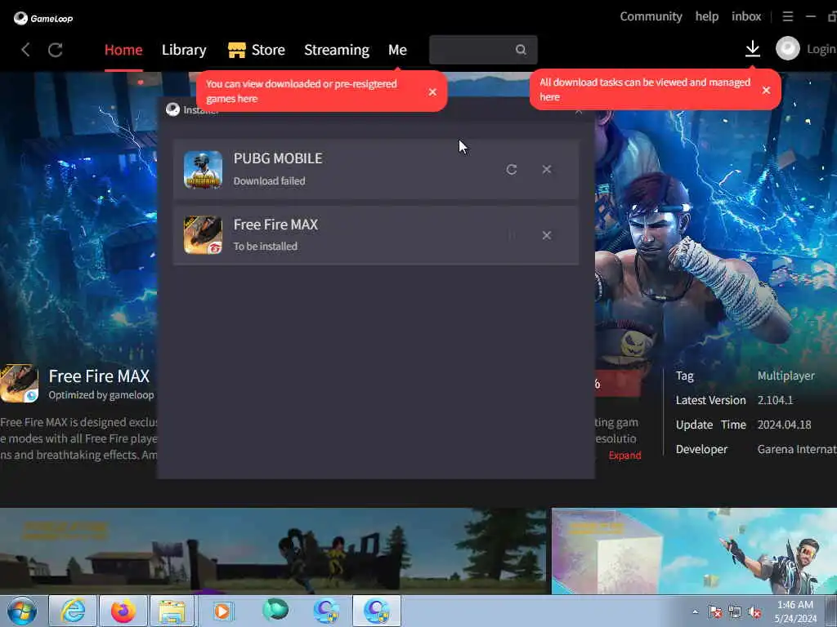Open the hamburger menu icon

(x=787, y=16)
